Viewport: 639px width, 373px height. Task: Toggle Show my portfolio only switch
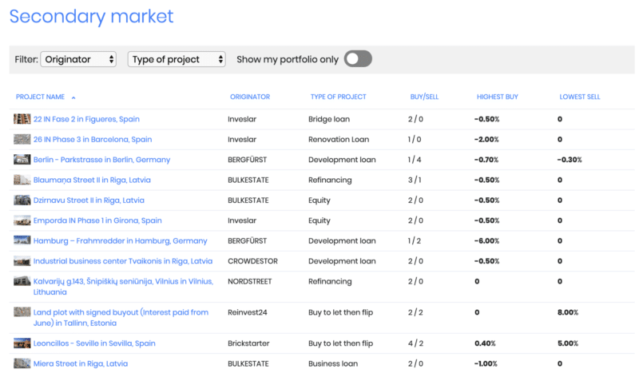tap(358, 59)
